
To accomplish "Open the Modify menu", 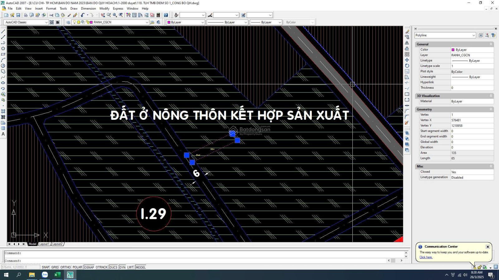I will [x=104, y=9].
